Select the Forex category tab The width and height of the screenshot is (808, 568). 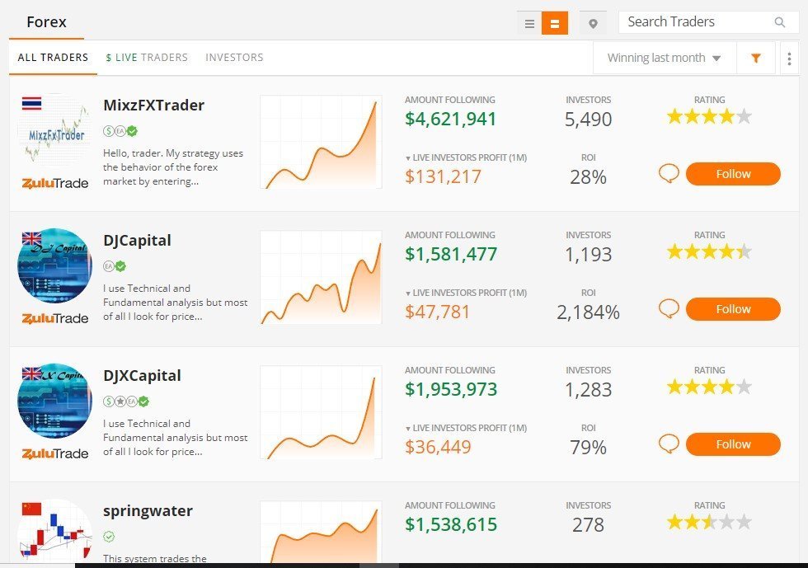[x=46, y=22]
